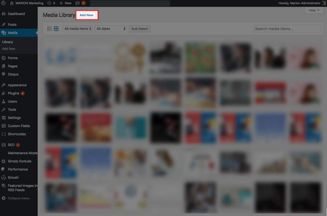Click the Dashboard icon in sidebar

[4, 14]
